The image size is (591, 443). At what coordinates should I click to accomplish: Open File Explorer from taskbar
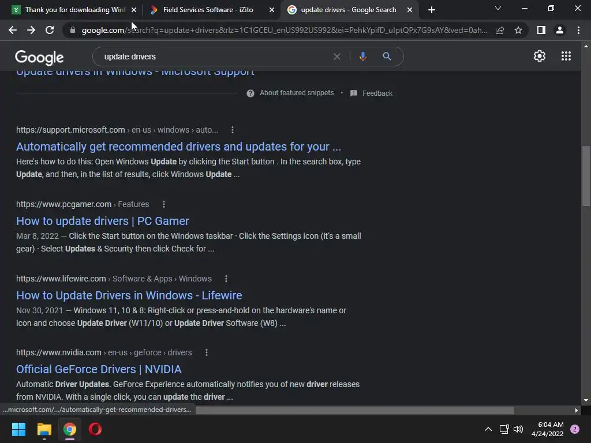point(44,429)
